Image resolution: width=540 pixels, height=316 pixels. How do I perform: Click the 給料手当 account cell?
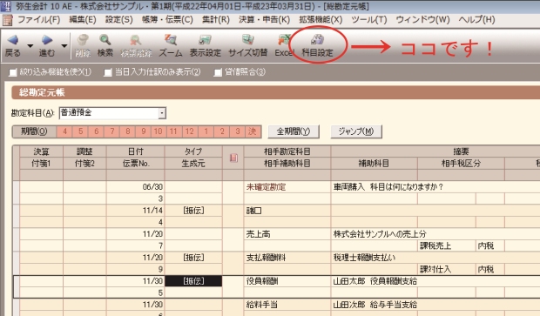click(287, 305)
